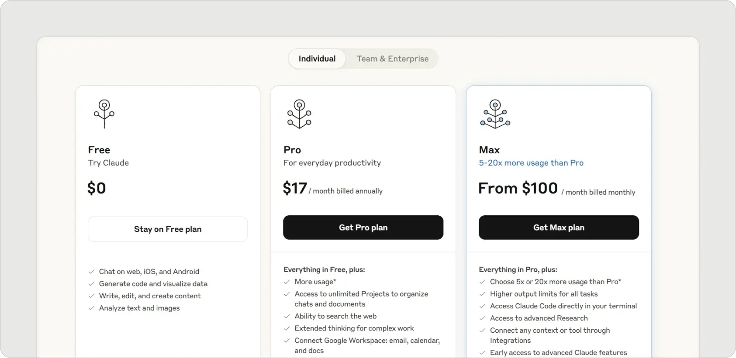Click the checkmark next to "Ability to search the web"
The height and width of the screenshot is (358, 736).
coord(286,316)
